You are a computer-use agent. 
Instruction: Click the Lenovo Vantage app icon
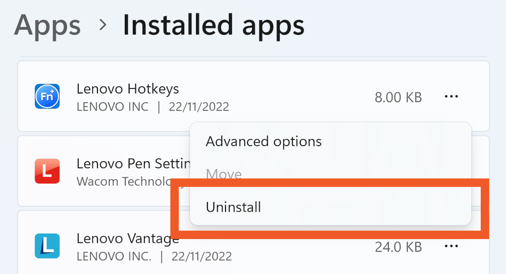(x=47, y=246)
